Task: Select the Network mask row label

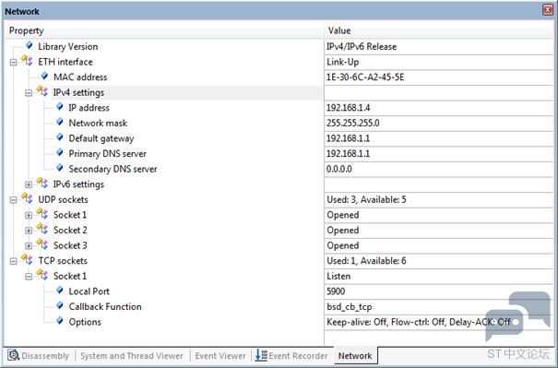Action: [98, 124]
